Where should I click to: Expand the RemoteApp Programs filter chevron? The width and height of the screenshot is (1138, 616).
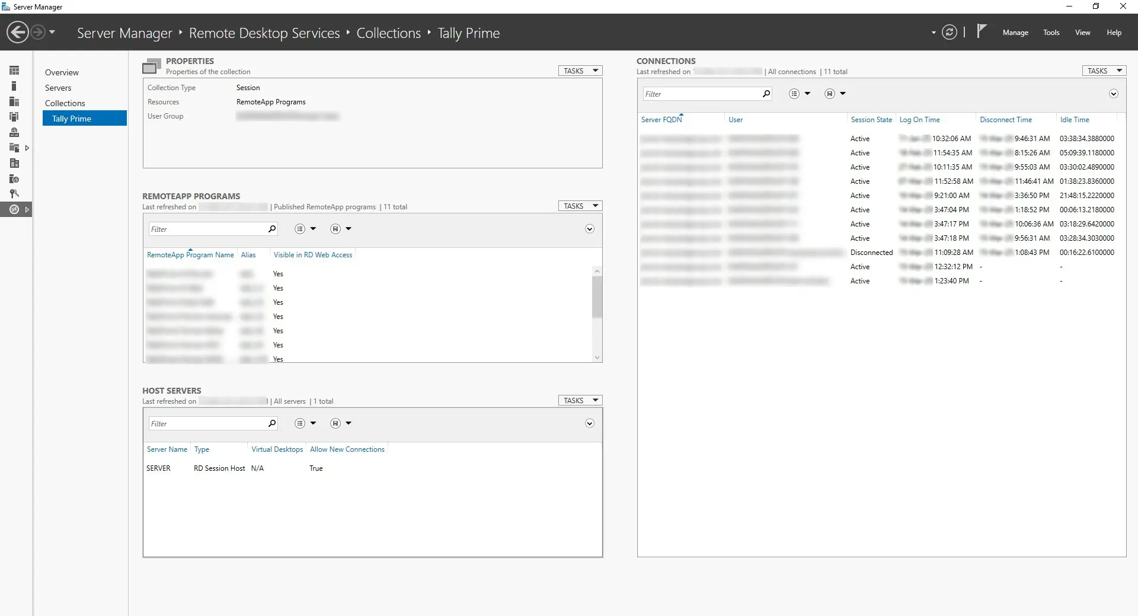tap(590, 229)
